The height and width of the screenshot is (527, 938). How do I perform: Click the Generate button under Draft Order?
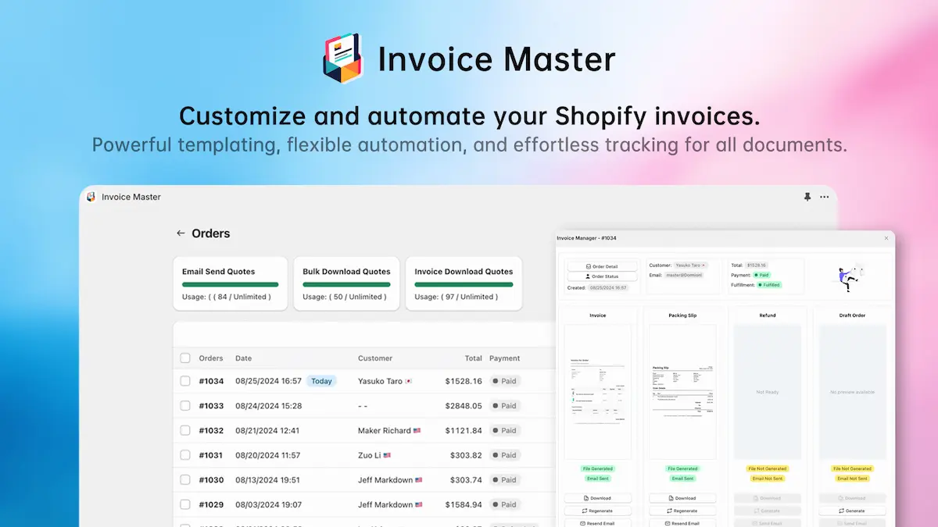pos(852,511)
